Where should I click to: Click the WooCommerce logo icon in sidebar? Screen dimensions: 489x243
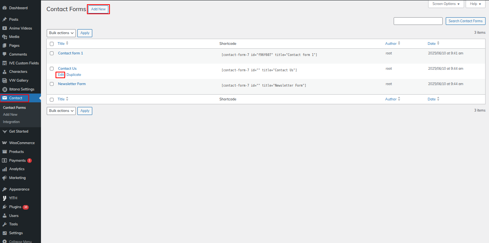pyautogui.click(x=5, y=143)
